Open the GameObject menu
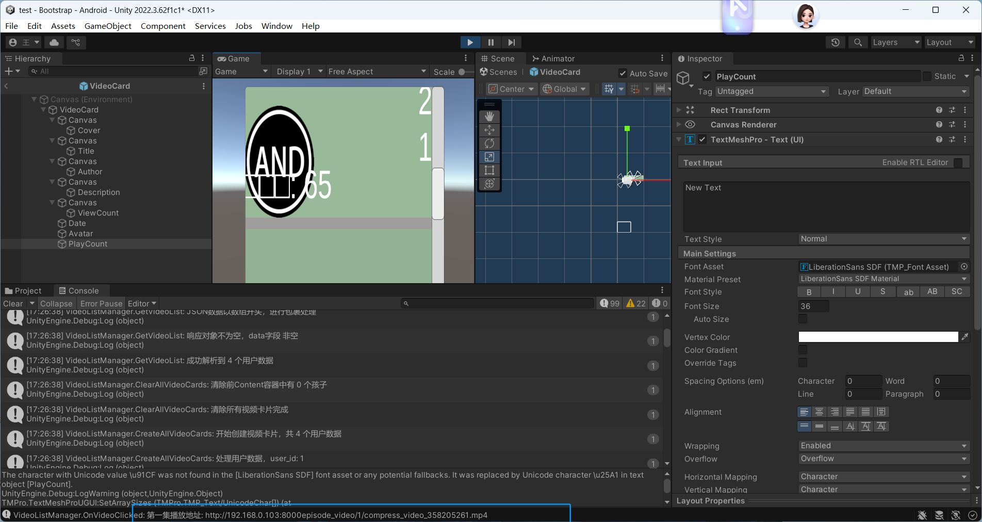Viewport: 982px width, 522px height. pos(108,26)
